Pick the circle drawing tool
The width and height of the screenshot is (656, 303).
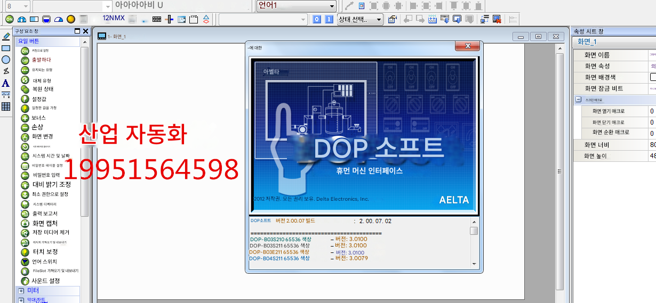click(6, 60)
